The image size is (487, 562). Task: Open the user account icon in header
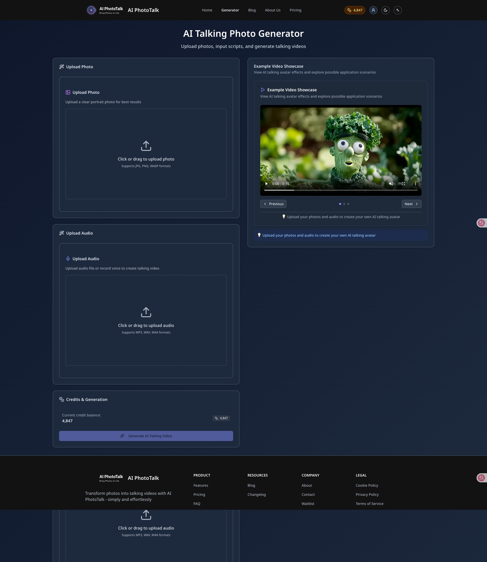[373, 10]
